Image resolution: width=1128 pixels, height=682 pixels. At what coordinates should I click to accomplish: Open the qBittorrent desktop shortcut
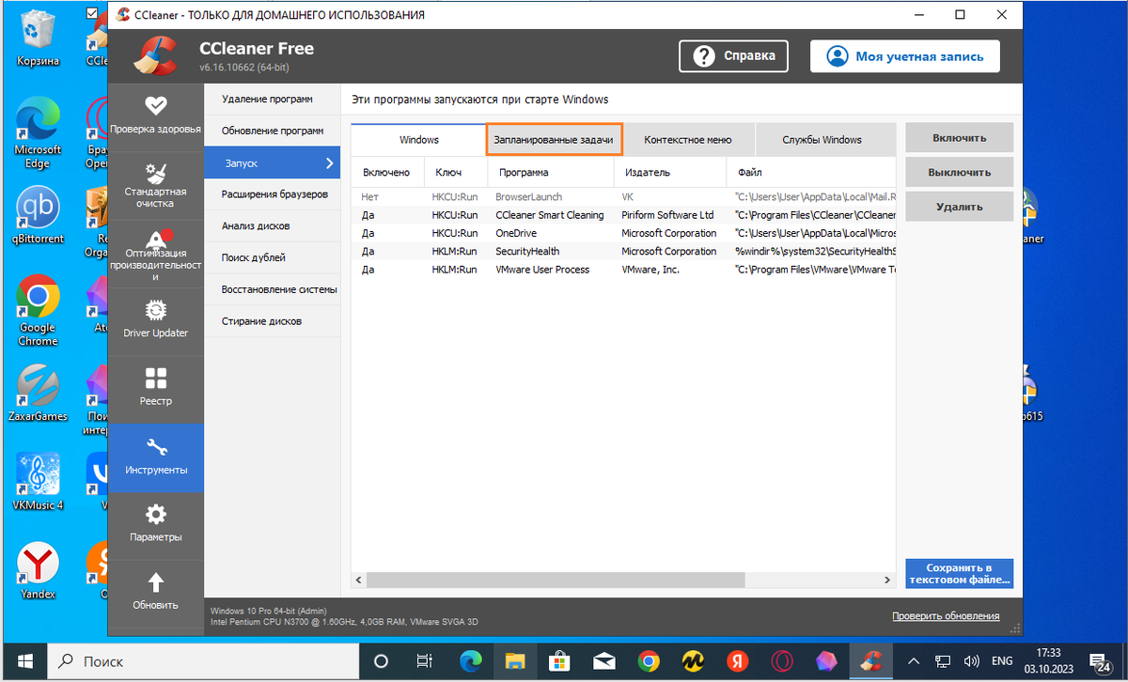click(38, 216)
